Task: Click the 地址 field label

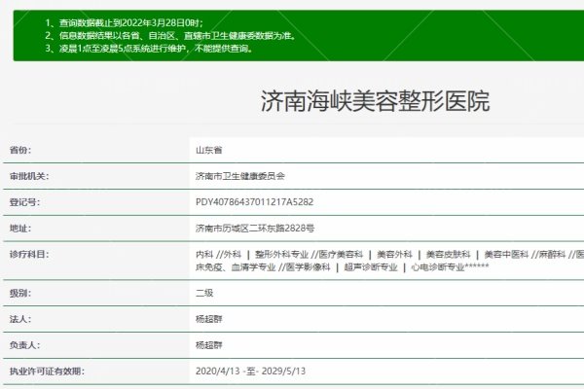Action: [x=20, y=229]
